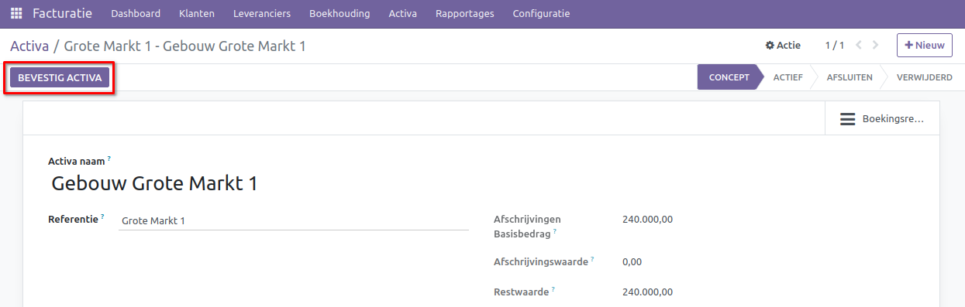Viewport: 965px width, 307px height.
Task: Select the Afsluiten status stage
Action: pyautogui.click(x=850, y=77)
